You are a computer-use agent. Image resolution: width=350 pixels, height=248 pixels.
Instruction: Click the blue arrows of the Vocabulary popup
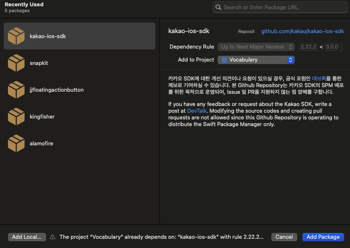[x=291, y=60]
